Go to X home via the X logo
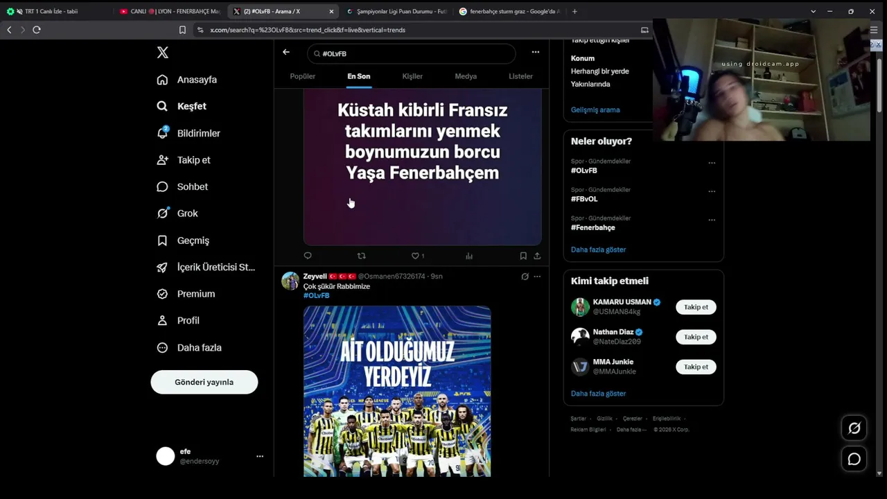This screenshot has height=499, width=887. 162,53
